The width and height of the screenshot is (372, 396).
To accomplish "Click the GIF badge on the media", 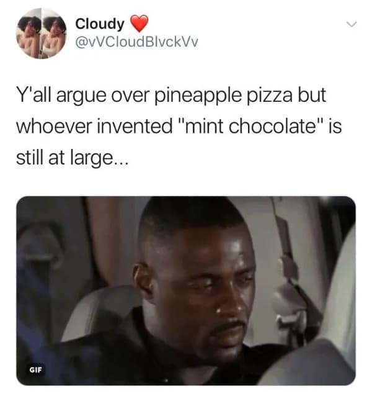I will pyautogui.click(x=36, y=370).
